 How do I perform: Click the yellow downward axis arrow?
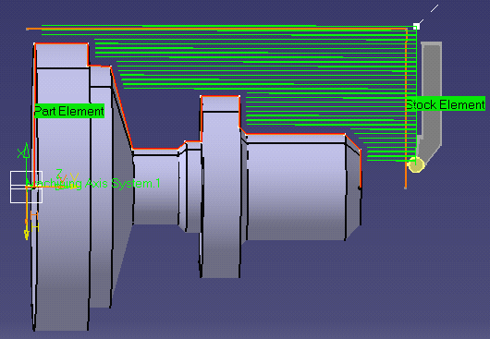[27, 231]
